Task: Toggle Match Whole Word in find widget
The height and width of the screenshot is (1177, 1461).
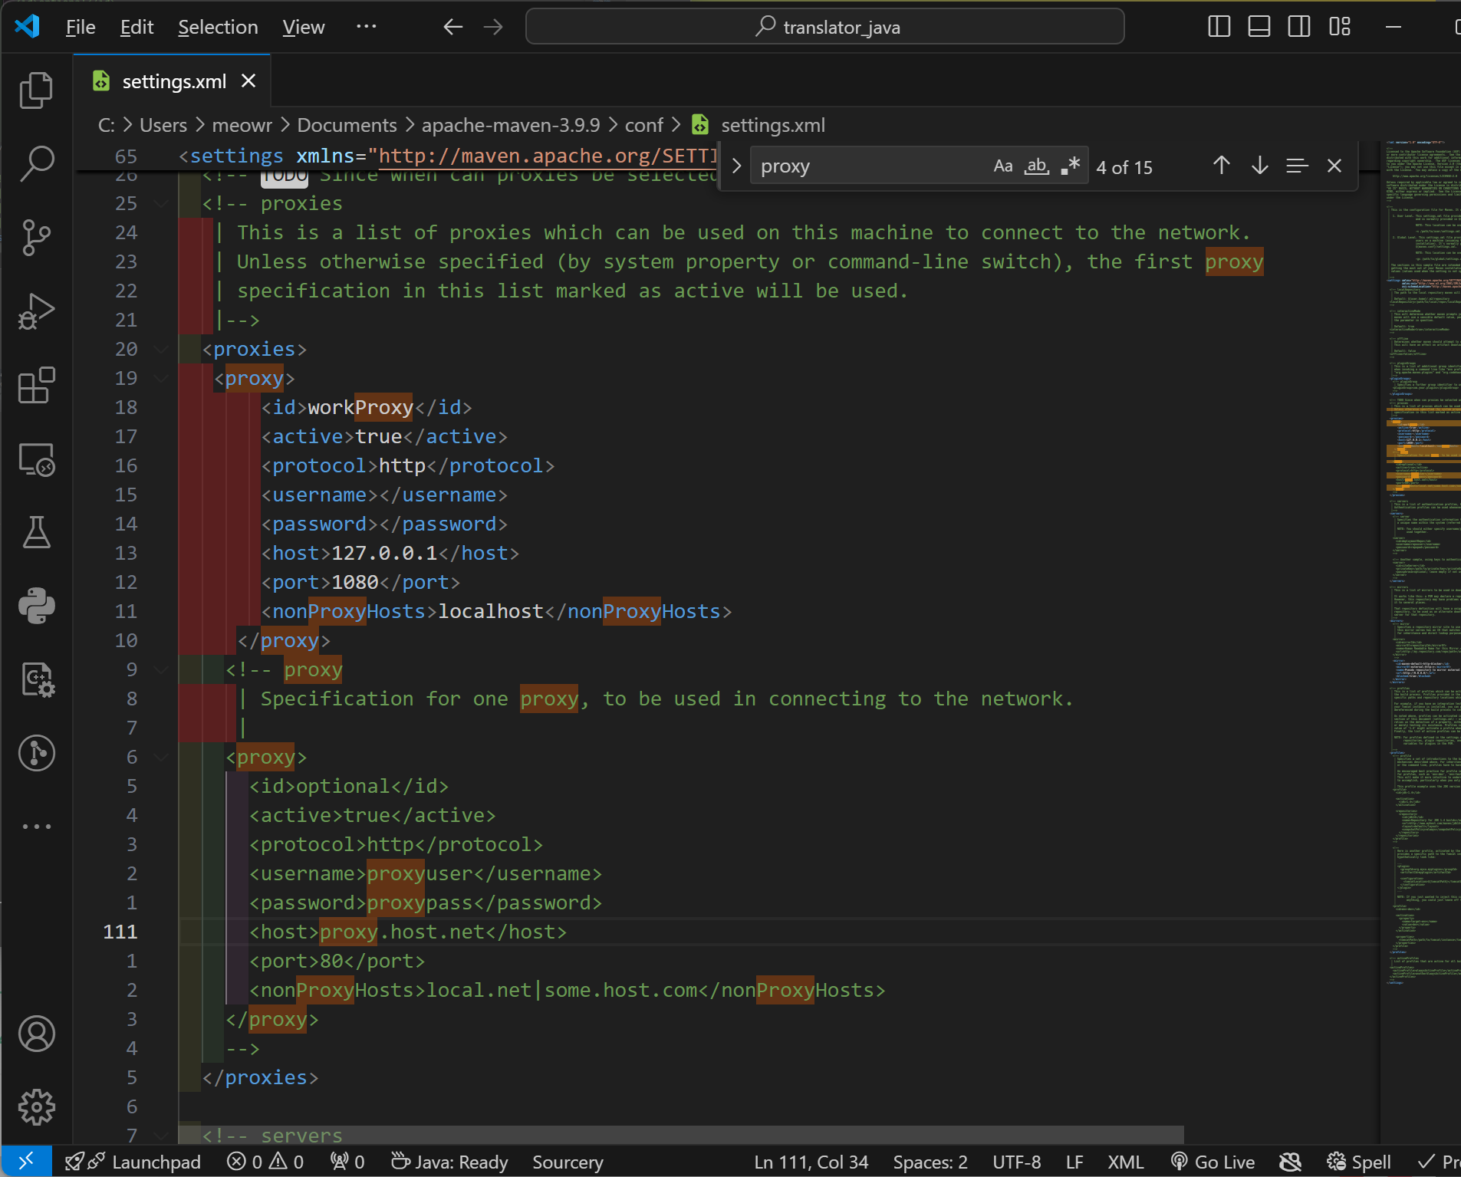Action: coord(1037,166)
